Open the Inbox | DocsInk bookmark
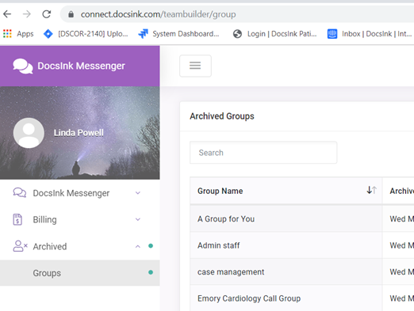This screenshot has height=311, width=414. [370, 34]
